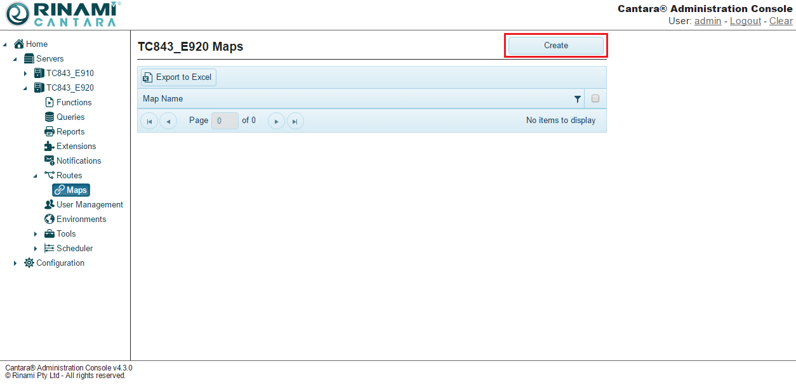Click the Reports printer icon
796x387 pixels.
50,132
